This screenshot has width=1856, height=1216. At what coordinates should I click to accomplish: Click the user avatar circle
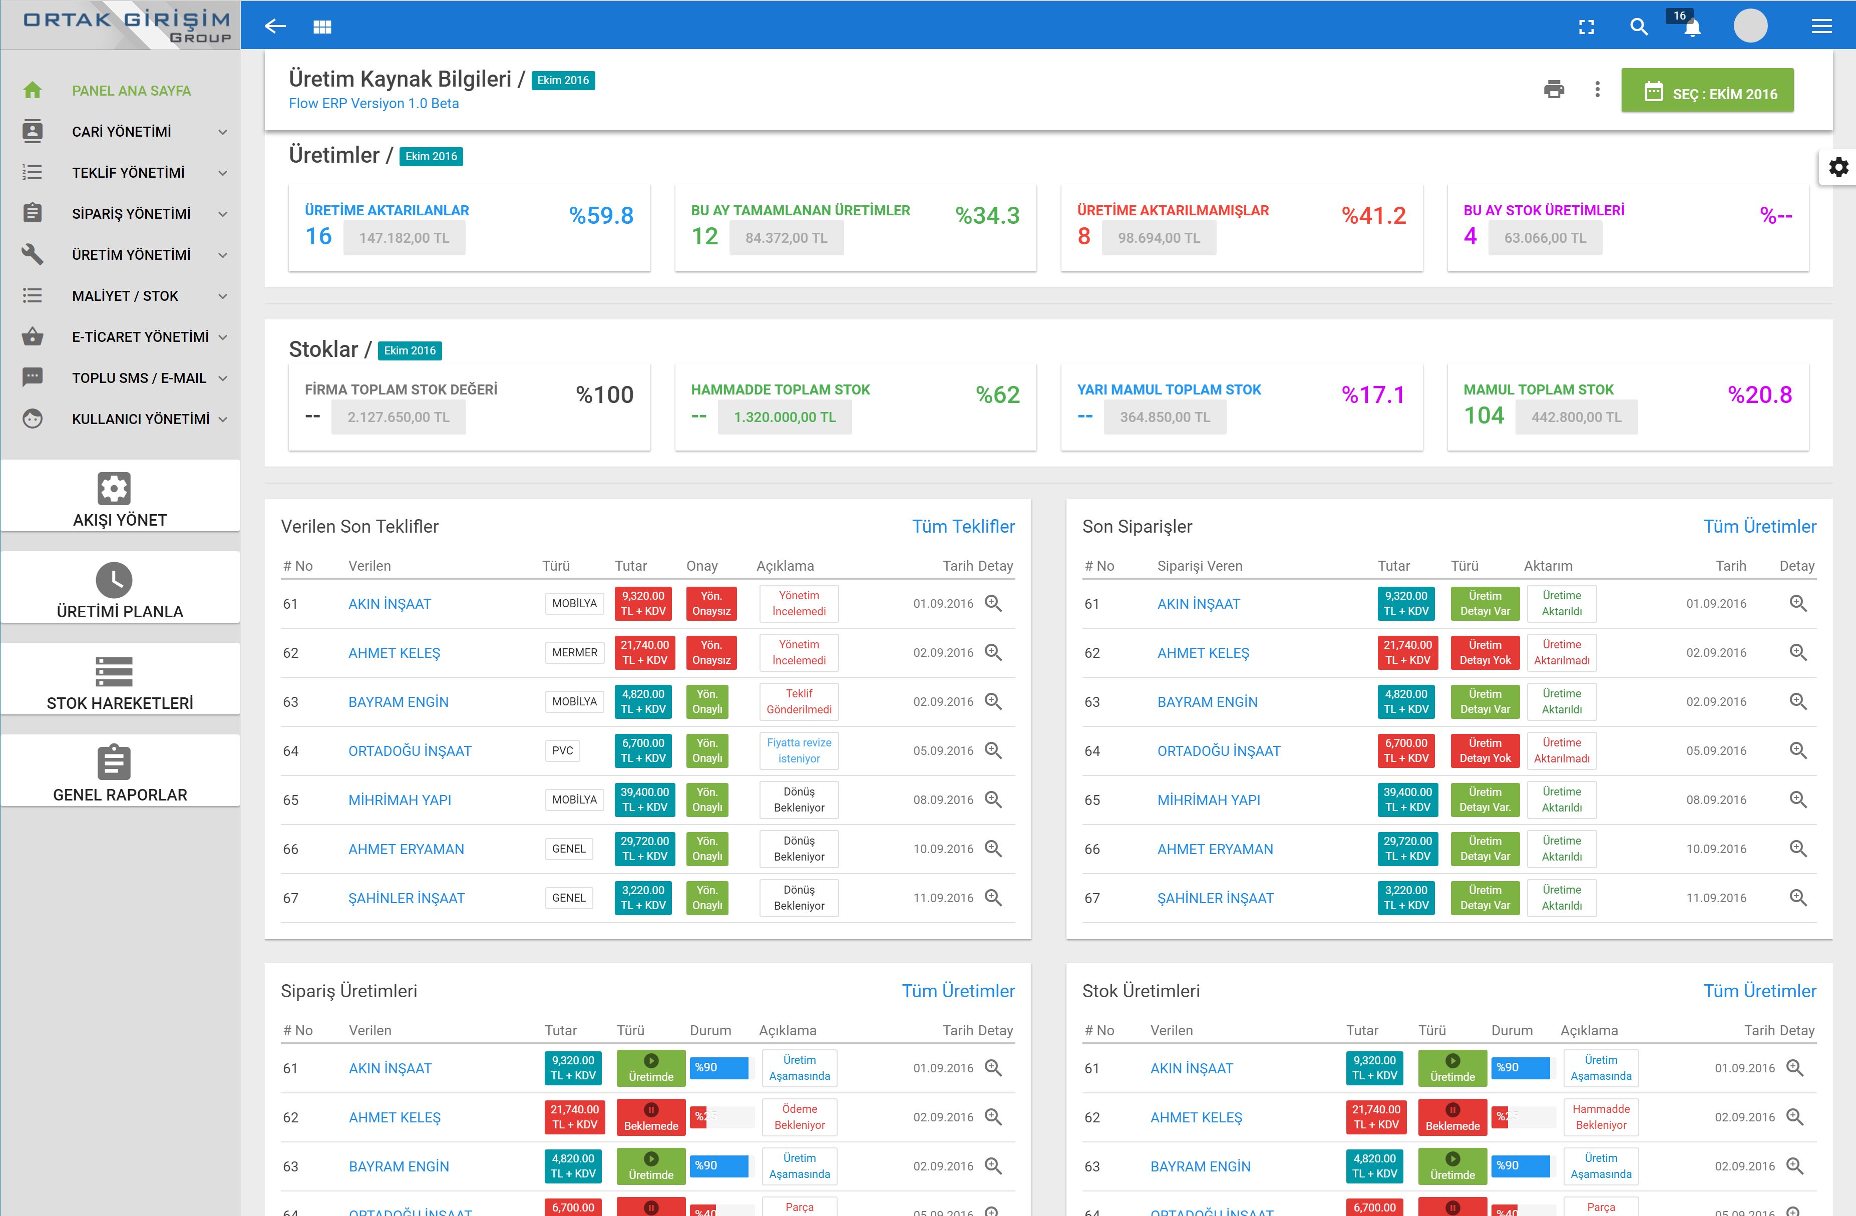[x=1750, y=26]
